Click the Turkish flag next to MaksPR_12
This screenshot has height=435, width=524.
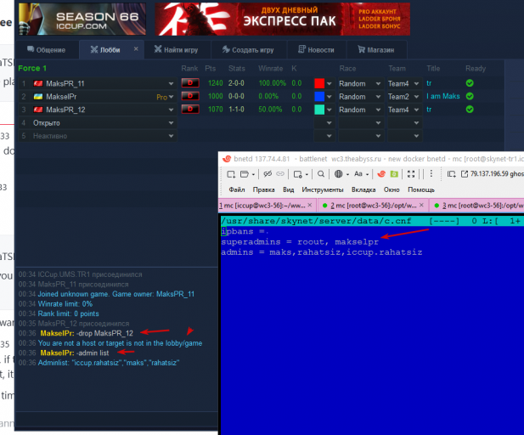pos(38,110)
